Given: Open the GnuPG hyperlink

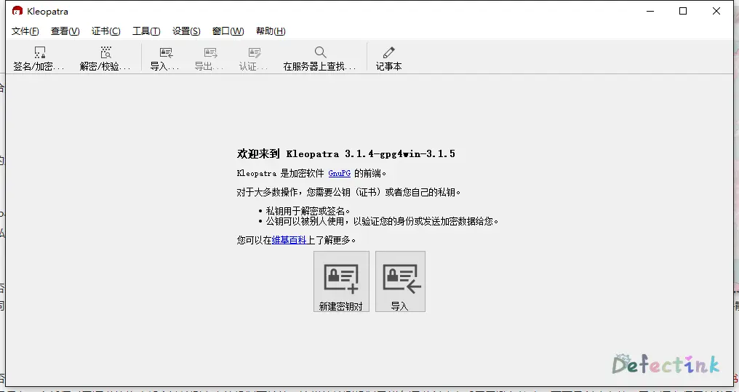Looking at the screenshot, I should [x=340, y=173].
